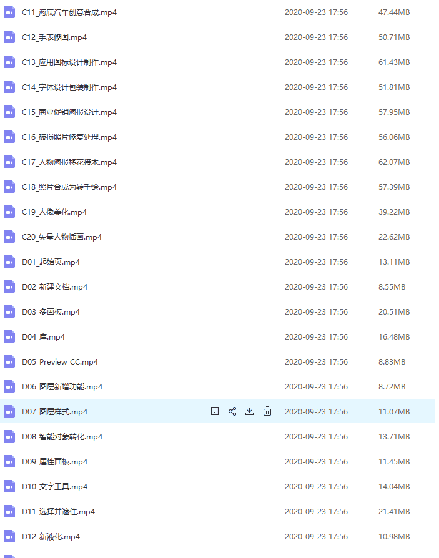Click the video icon beside D04_库.mp4
The image size is (439, 558).
tap(9, 336)
